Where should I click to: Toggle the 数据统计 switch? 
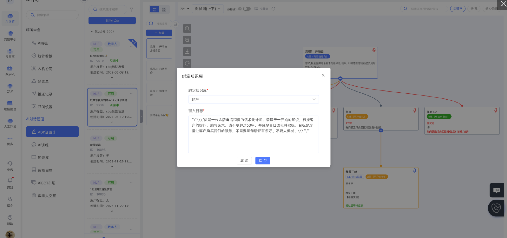point(246,9)
